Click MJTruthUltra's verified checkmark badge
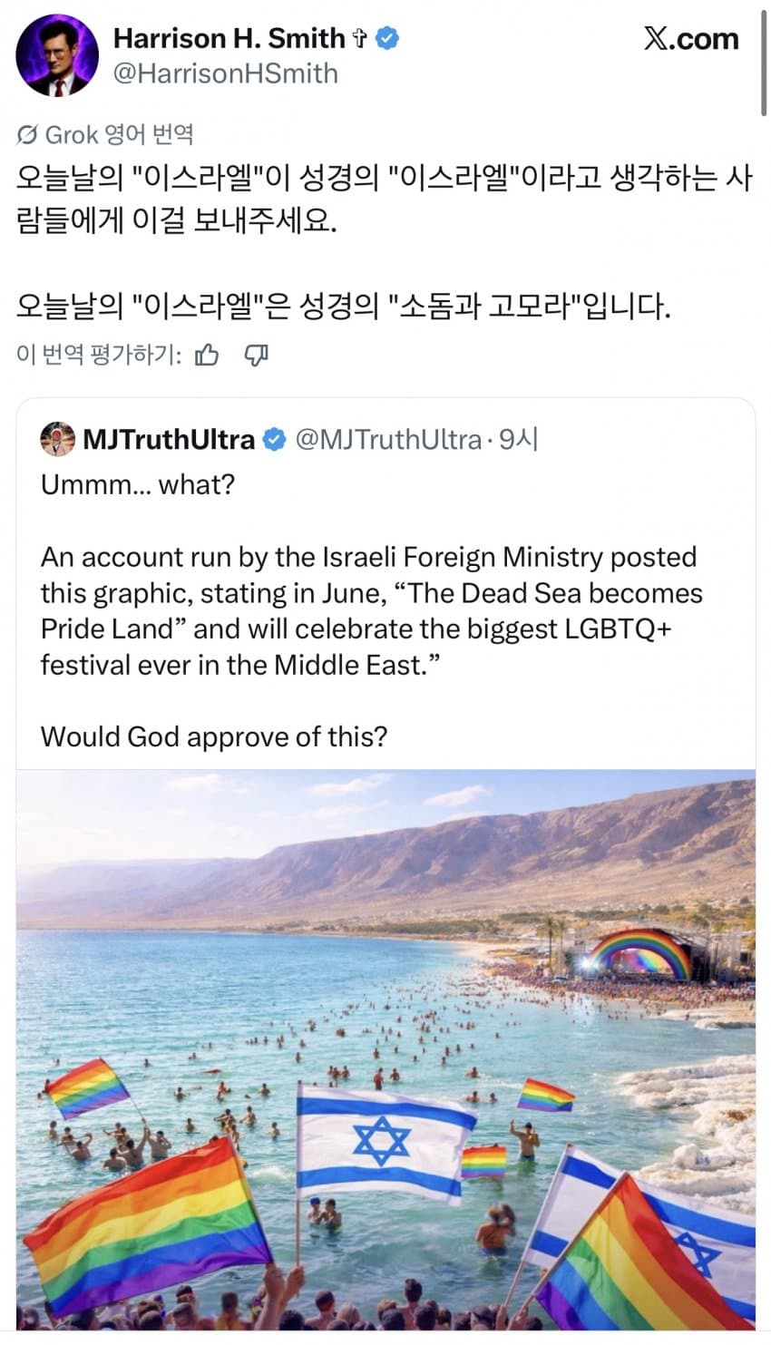The image size is (771, 1345). 273,440
